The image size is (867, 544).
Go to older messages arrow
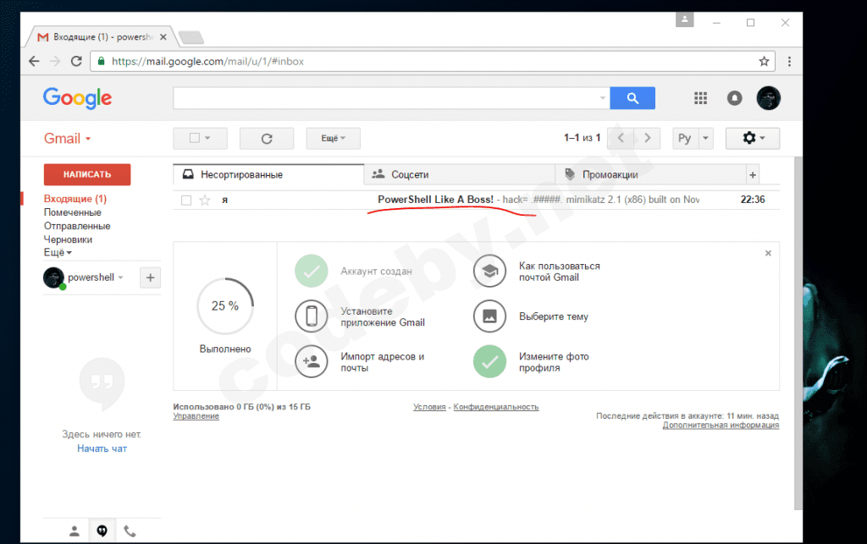pyautogui.click(x=647, y=138)
